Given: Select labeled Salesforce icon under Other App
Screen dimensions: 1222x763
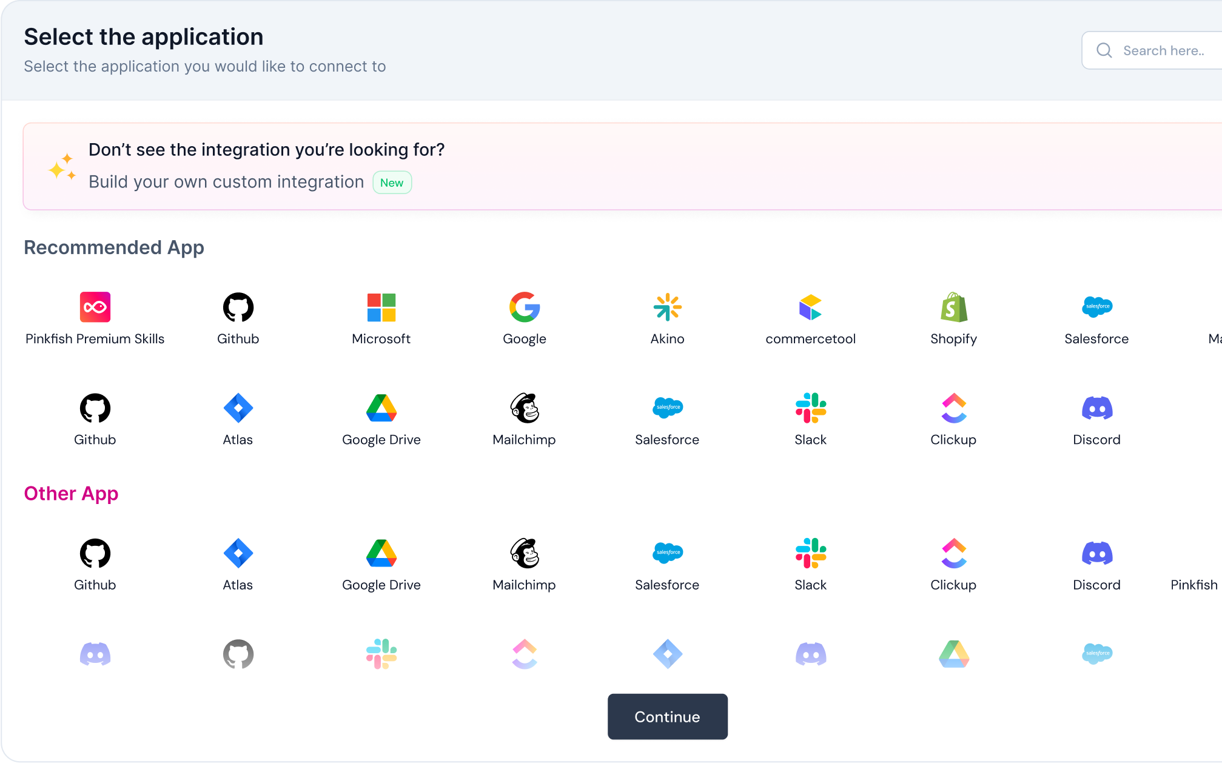Looking at the screenshot, I should tap(668, 553).
